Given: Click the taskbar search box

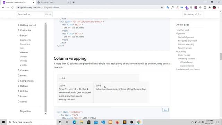Looking at the screenshot, I should [32, 122].
